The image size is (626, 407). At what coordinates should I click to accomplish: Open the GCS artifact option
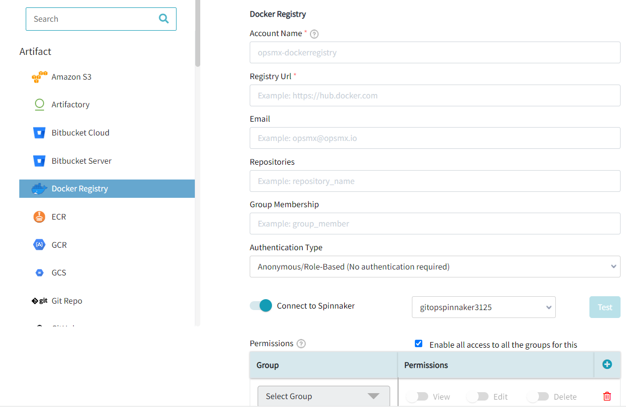click(39, 272)
